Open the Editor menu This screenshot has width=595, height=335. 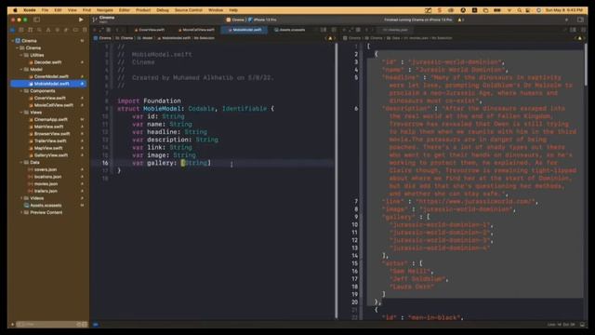(124, 10)
